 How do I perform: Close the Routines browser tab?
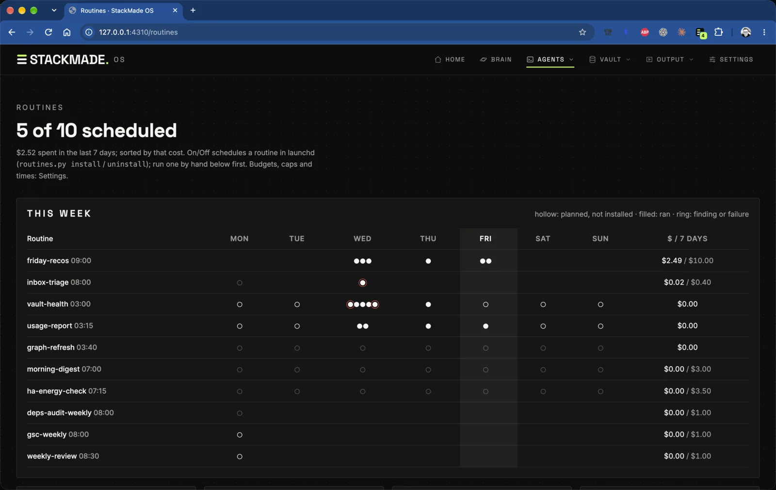tap(175, 10)
